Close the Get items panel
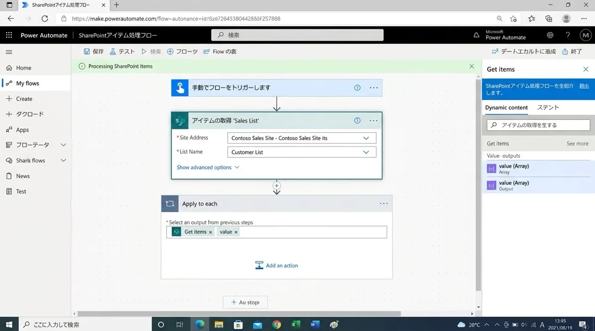Screen dimensions: 595x331 coord(586,69)
